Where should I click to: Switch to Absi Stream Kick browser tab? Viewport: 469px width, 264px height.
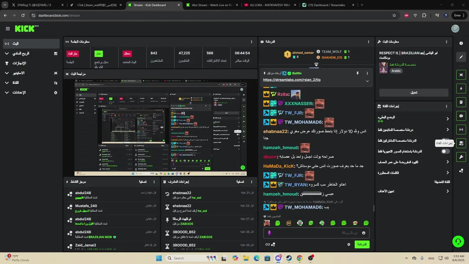(x=211, y=5)
